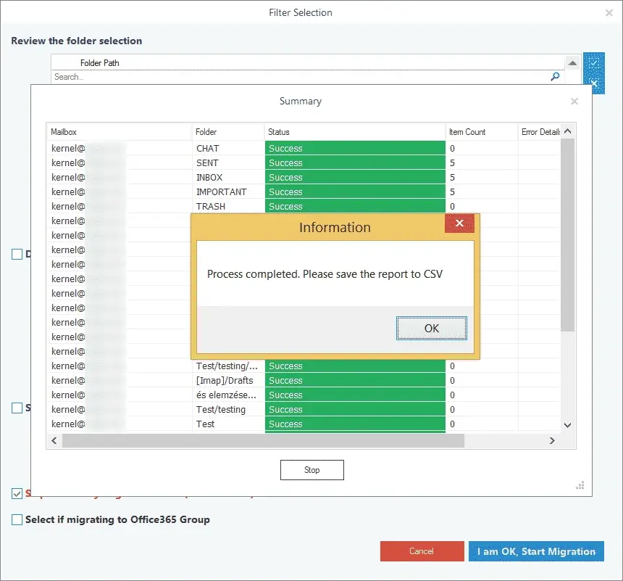Viewport: 623px width, 581px height.
Task: Click the horizontal scrollbar thumb in Summary
Action: click(x=263, y=440)
